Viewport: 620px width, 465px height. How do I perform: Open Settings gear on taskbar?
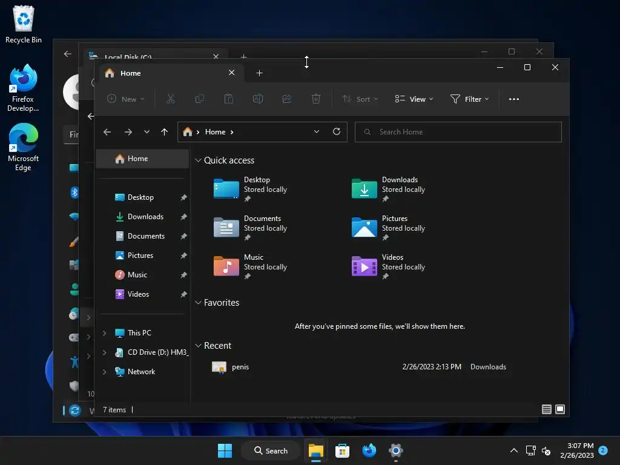pyautogui.click(x=395, y=450)
